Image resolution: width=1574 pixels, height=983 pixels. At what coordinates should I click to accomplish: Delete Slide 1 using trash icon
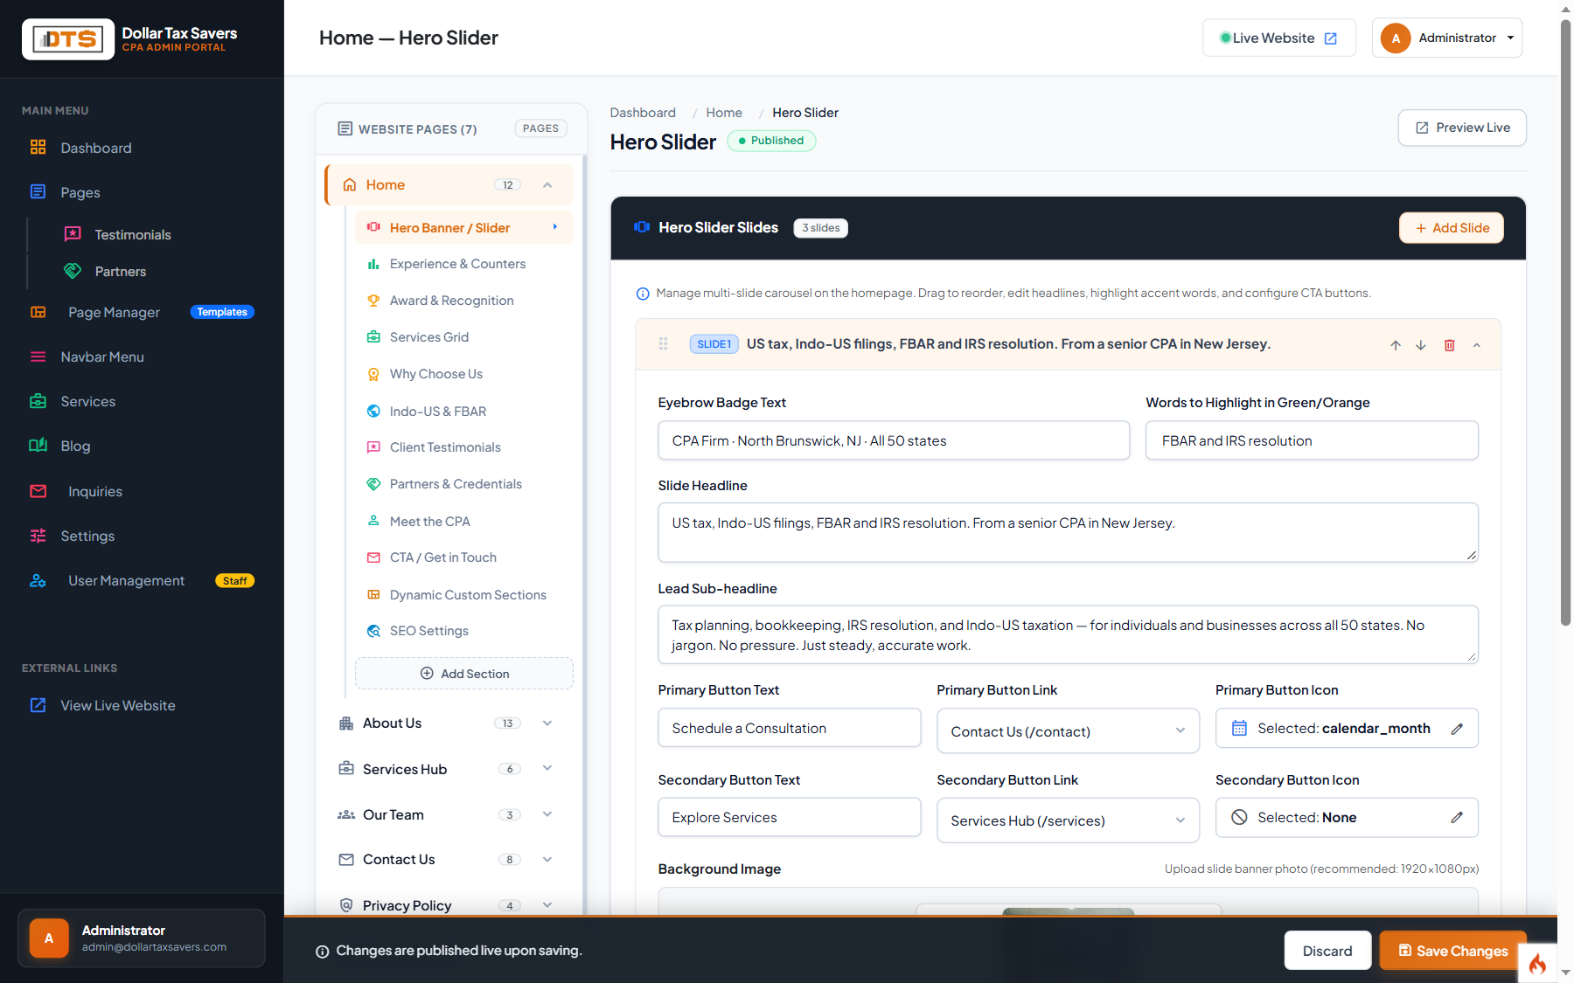(1449, 345)
